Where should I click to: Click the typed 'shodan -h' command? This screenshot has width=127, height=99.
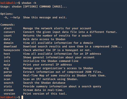(x=29, y=3)
